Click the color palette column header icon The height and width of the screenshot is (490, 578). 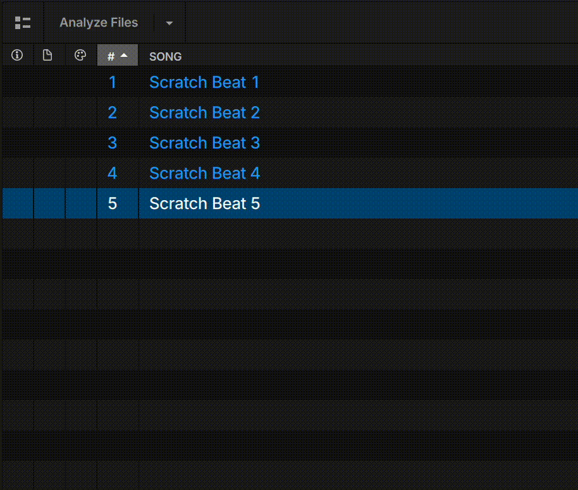[x=80, y=55]
